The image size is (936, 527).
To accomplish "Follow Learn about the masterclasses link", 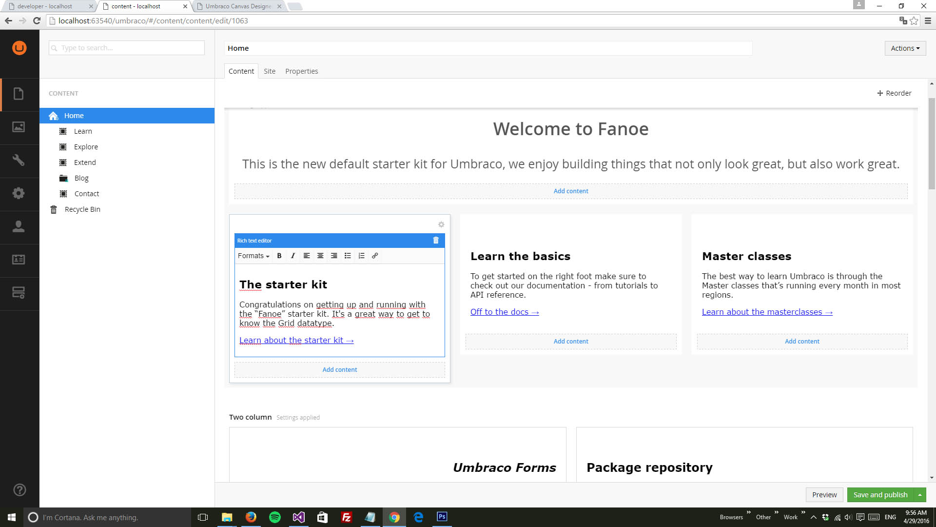I will pos(767,312).
